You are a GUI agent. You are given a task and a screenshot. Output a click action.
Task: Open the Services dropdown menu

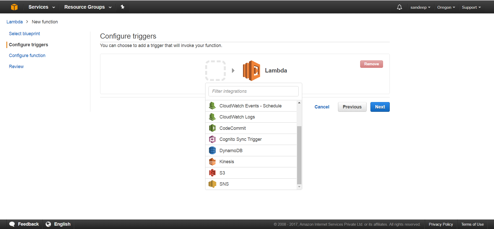tap(42, 7)
